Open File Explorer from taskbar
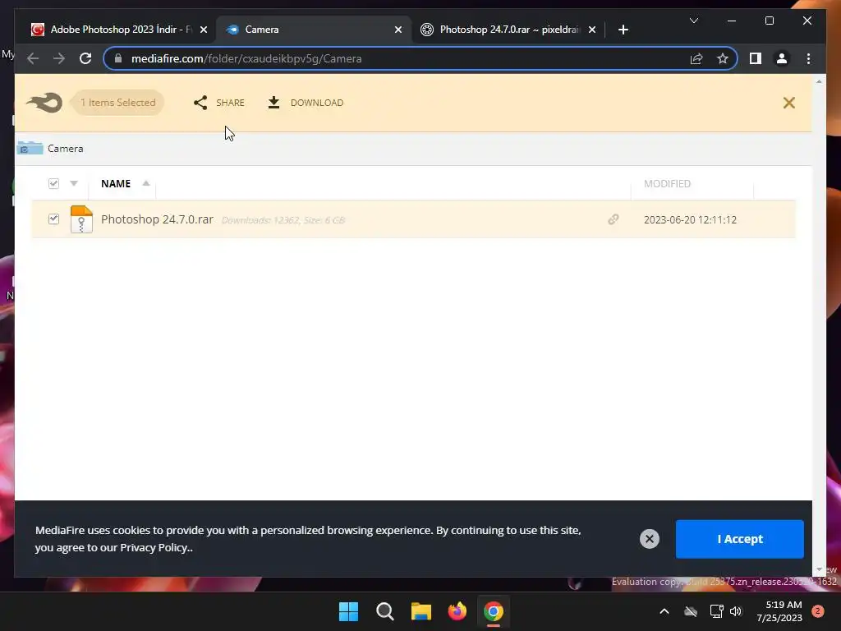The image size is (841, 631). [421, 611]
